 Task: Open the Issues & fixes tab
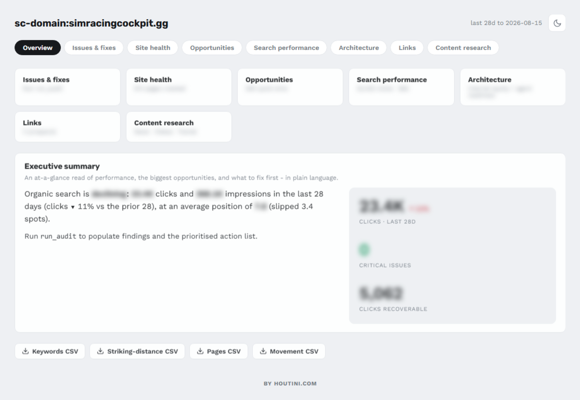point(94,48)
